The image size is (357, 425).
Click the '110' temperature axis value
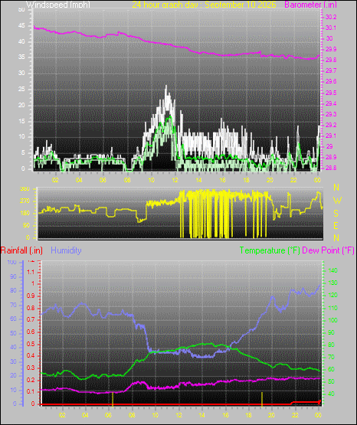pos(333,308)
